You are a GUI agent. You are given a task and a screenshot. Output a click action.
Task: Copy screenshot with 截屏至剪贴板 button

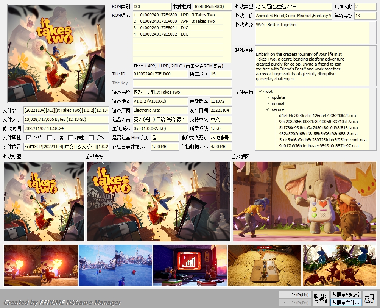click(x=346, y=295)
